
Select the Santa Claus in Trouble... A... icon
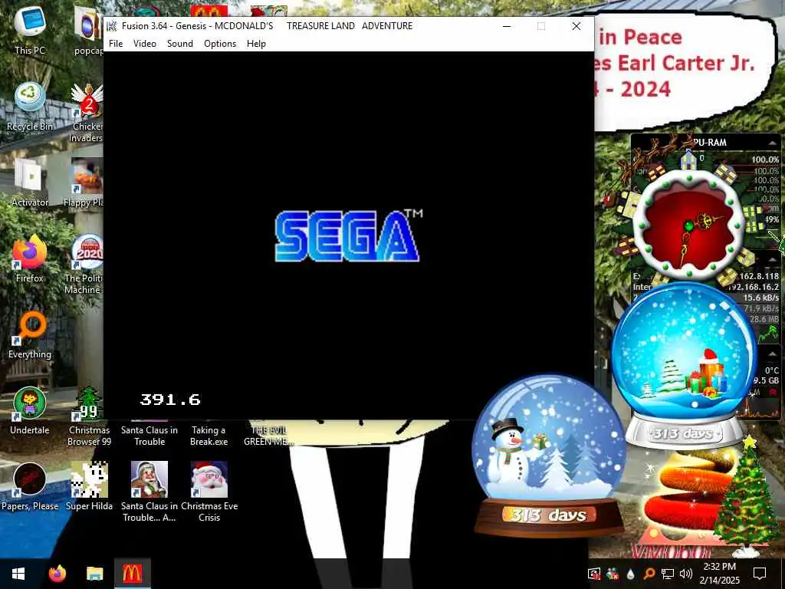149,492
